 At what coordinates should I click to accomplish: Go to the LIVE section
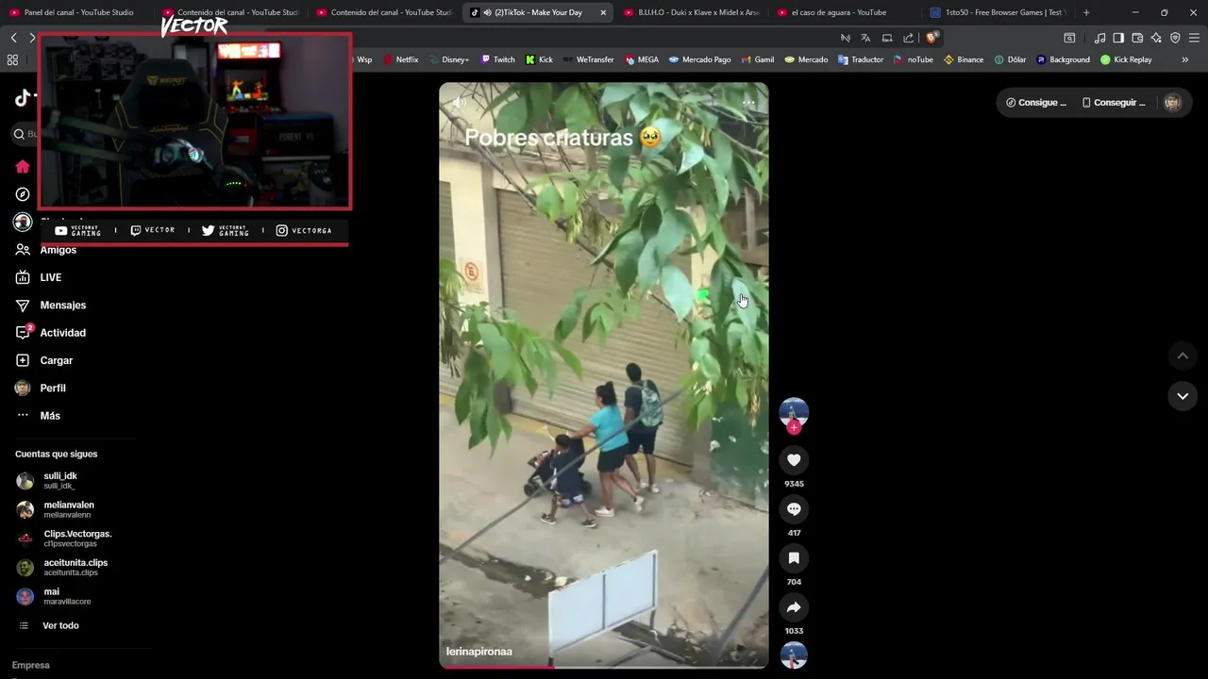pos(39,277)
